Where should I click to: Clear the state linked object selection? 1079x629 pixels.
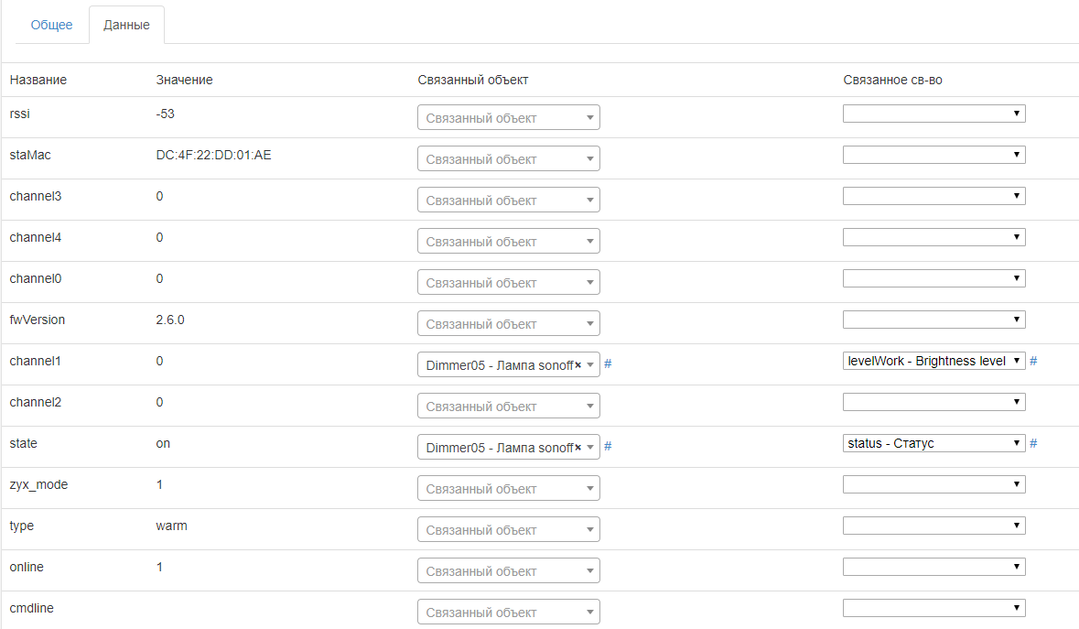point(578,448)
